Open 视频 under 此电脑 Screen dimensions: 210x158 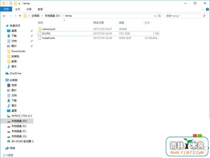click(x=14, y=85)
